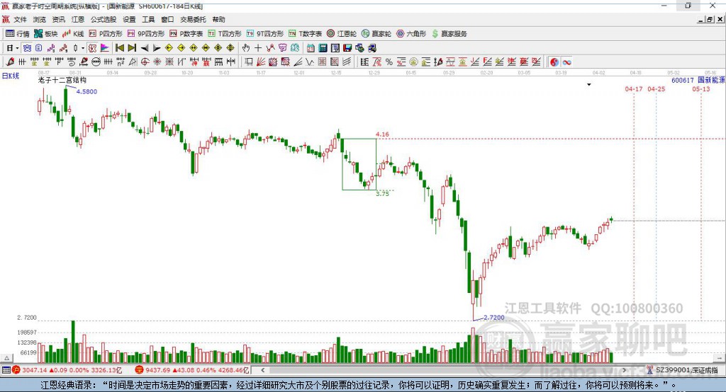
Task: Click the 05-13 date marker
Action: [x=701, y=88]
